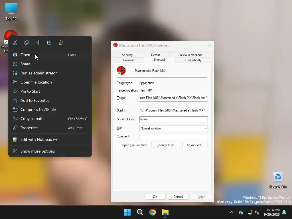Click the Cut scissors icon in context menu
The image size is (292, 219).
point(15,43)
